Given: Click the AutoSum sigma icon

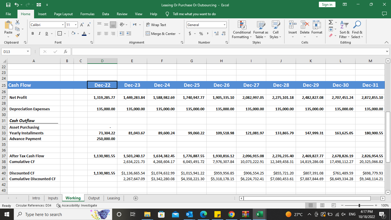Looking at the screenshot, I should tap(331, 22).
